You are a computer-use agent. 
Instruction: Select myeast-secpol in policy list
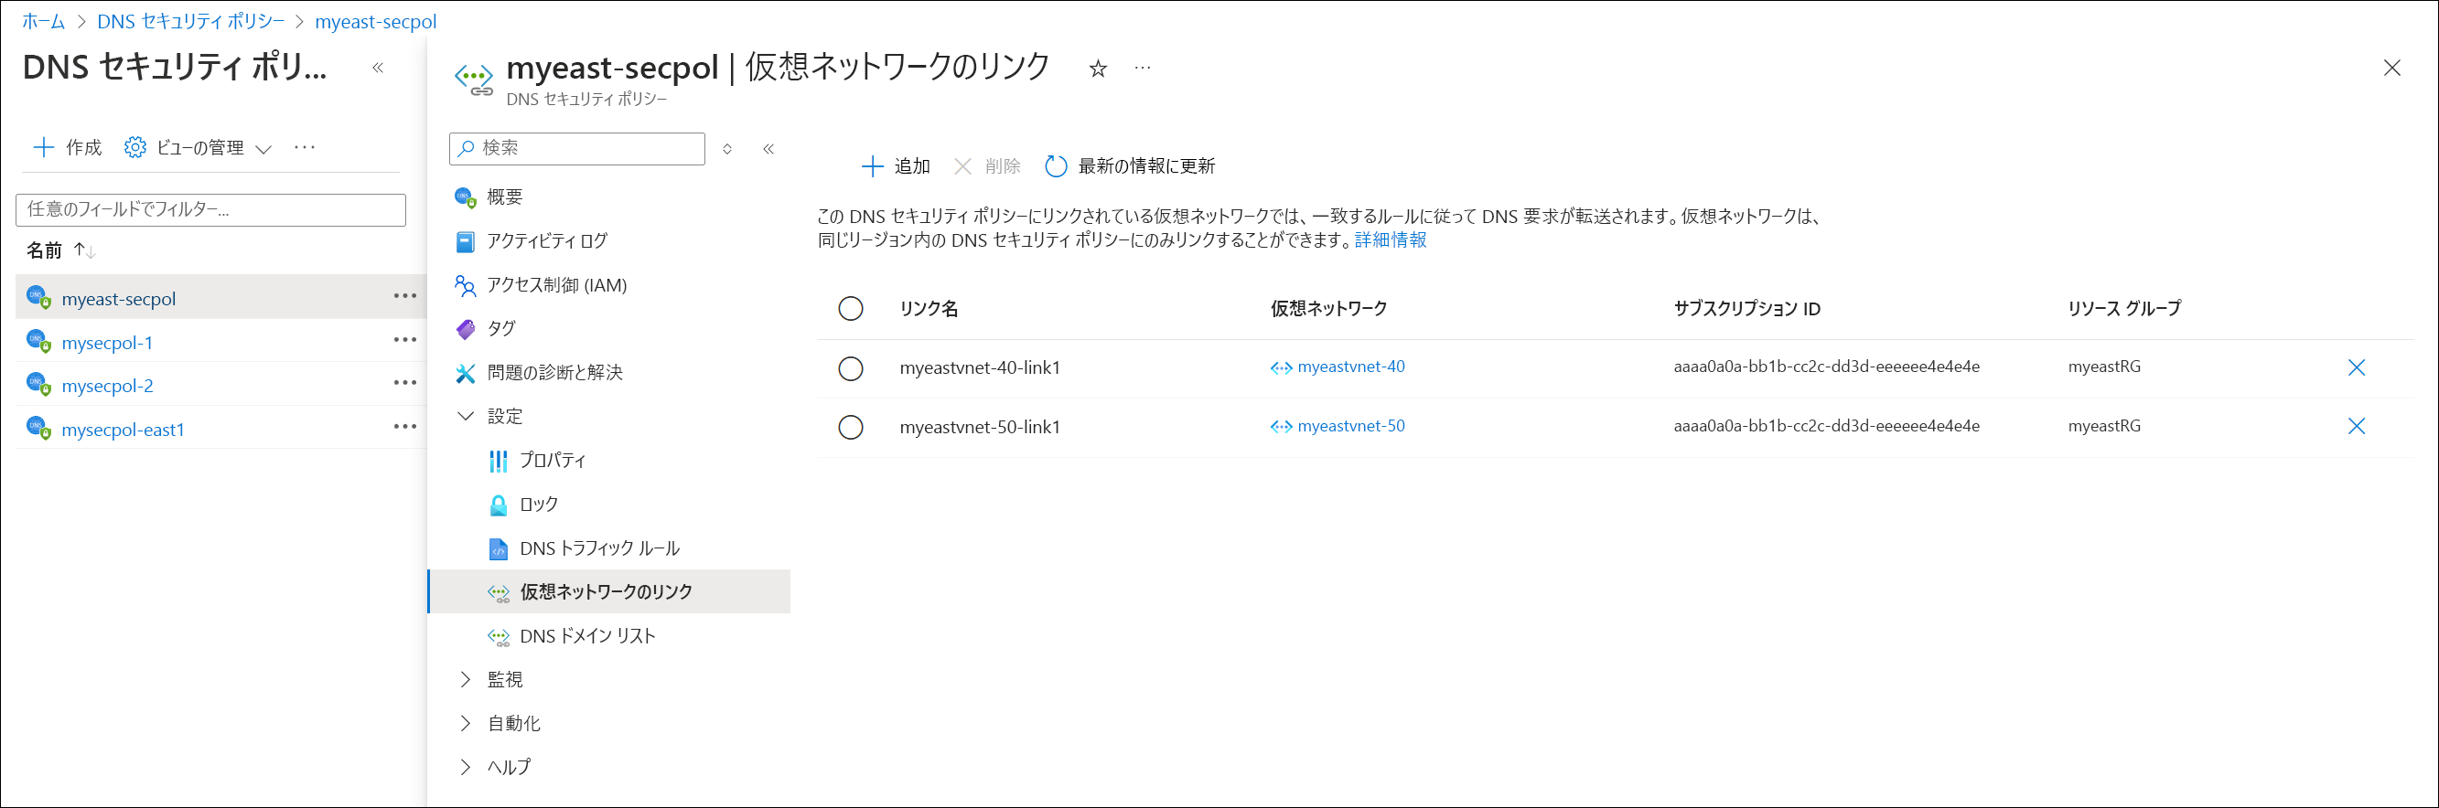[x=118, y=298]
